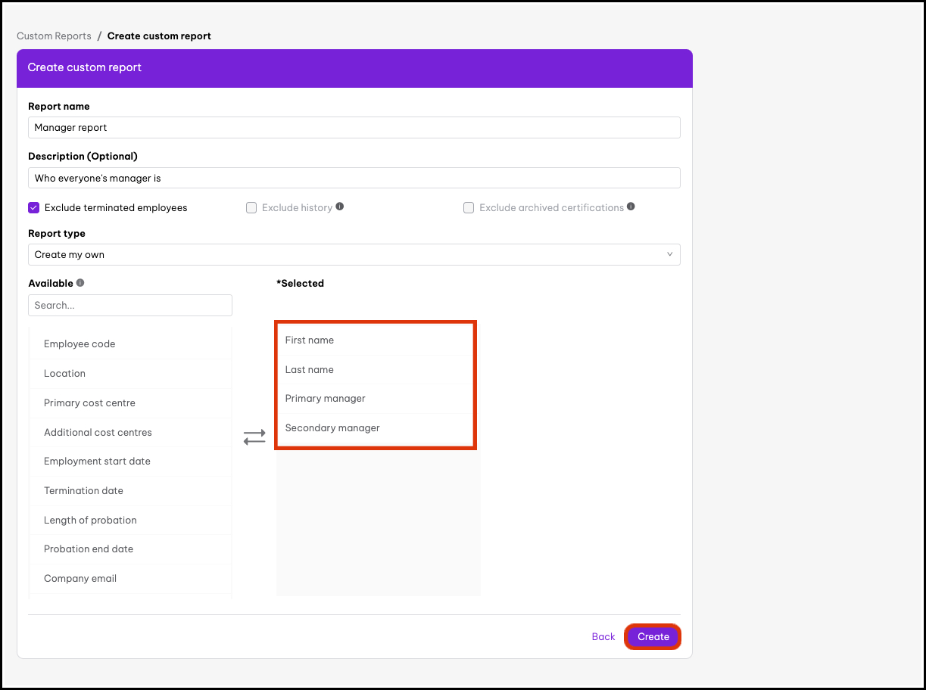
Task: Click the chevron on the Create my own selector
Action: pos(669,254)
